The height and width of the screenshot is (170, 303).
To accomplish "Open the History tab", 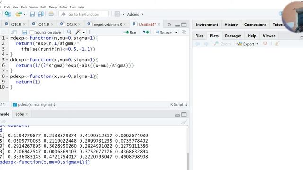I will click(231, 24).
